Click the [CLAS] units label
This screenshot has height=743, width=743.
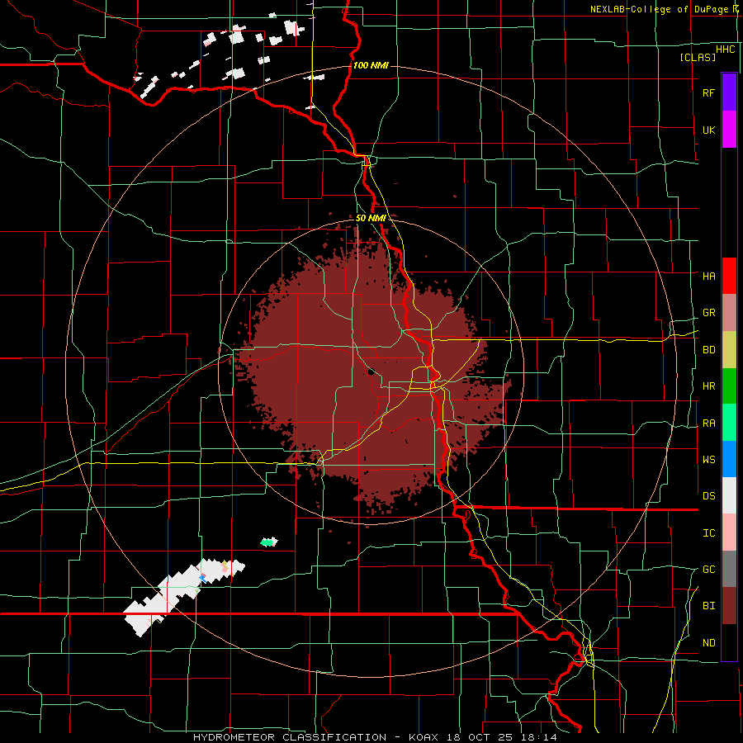[x=698, y=57]
